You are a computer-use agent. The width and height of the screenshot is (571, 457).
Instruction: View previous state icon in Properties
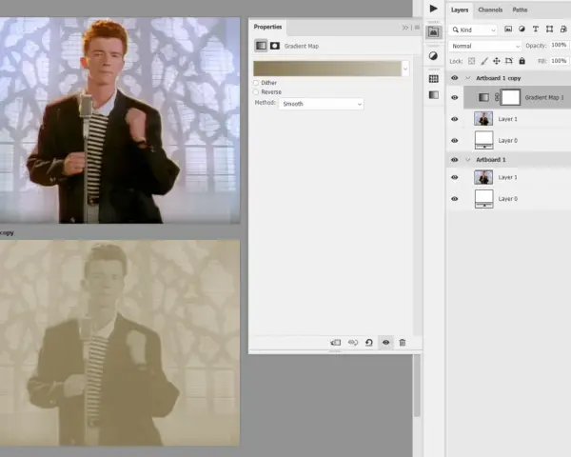pos(353,343)
